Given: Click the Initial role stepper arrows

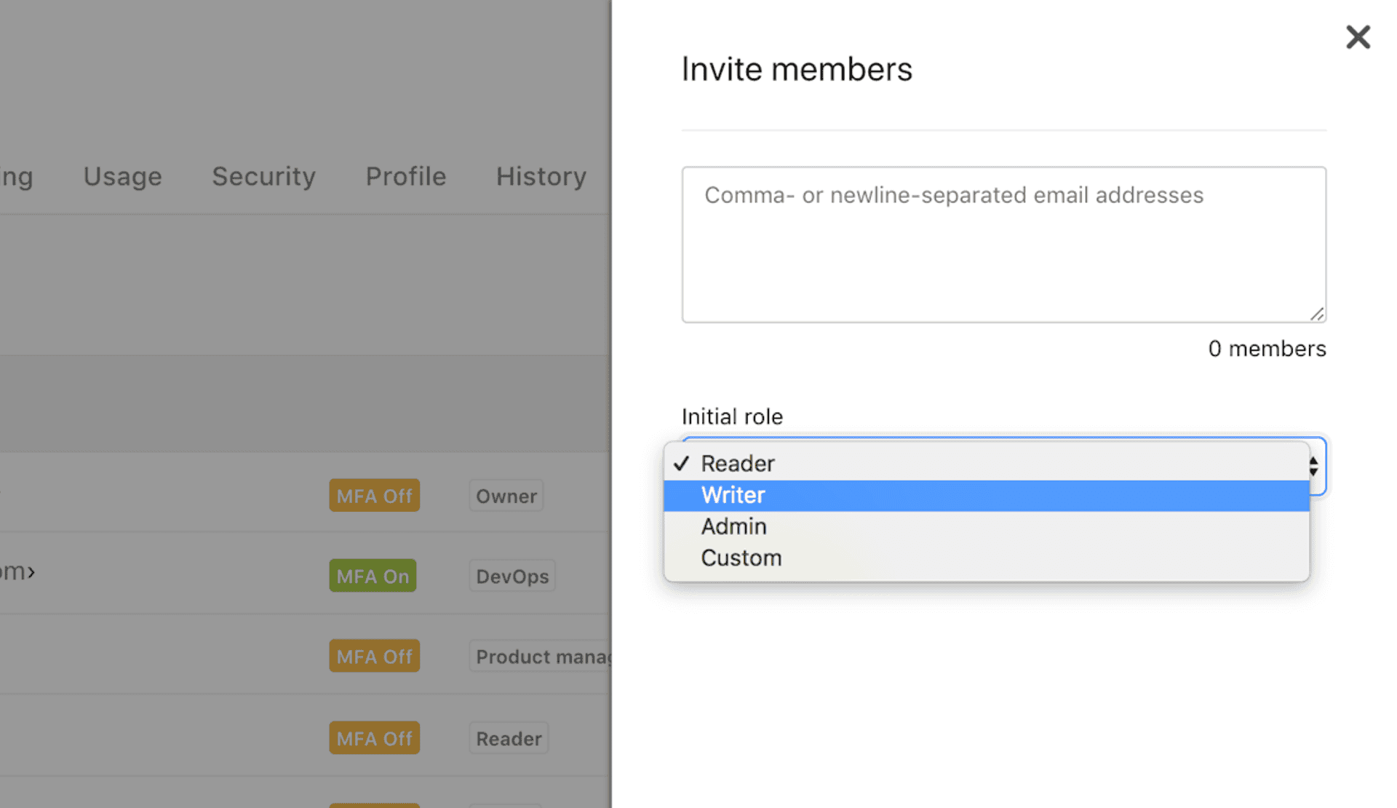Looking at the screenshot, I should 1313,467.
